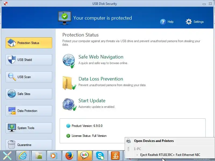Click the Data Loss Prevention folder icon

[x=69, y=83]
